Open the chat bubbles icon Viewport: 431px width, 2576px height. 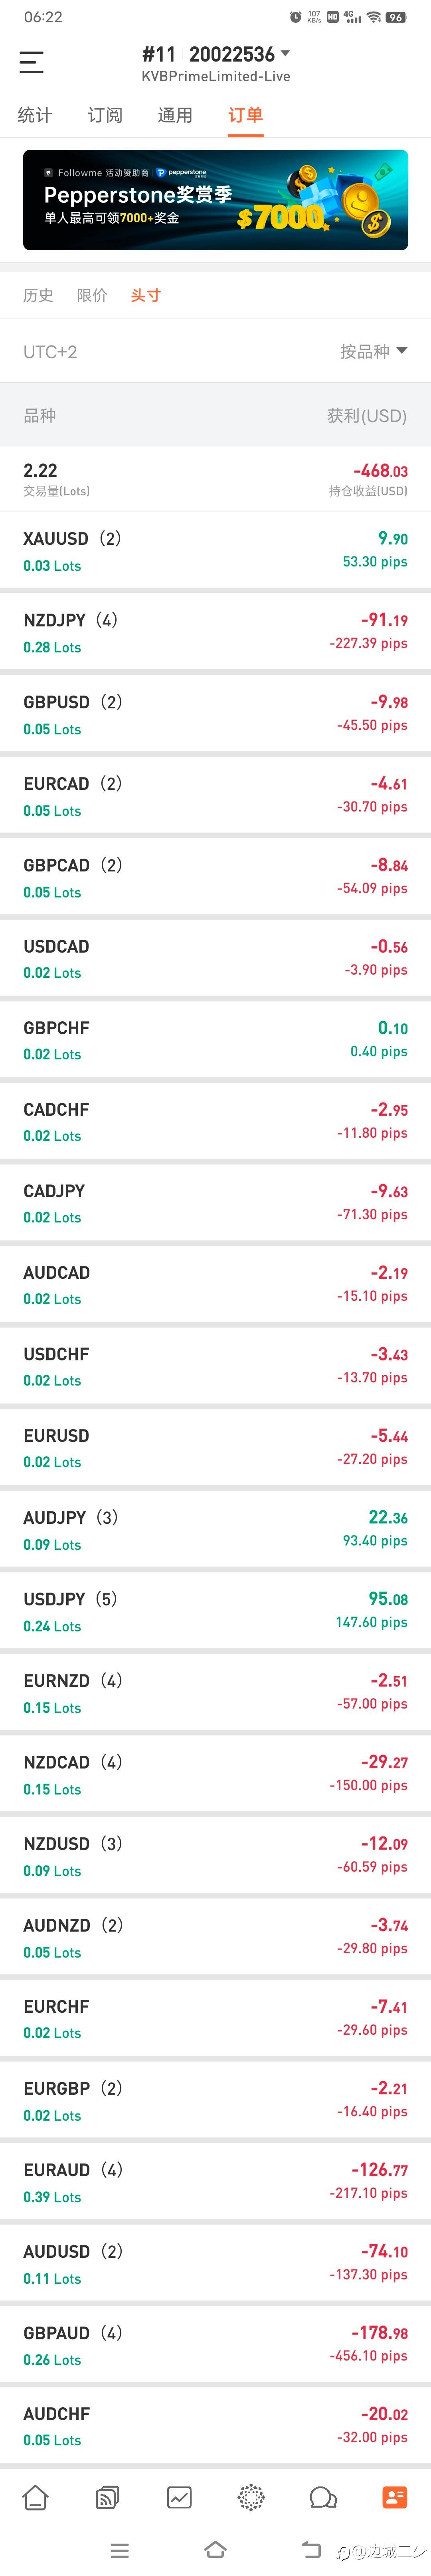(323, 2497)
